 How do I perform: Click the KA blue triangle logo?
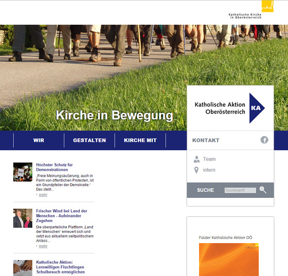[257, 108]
